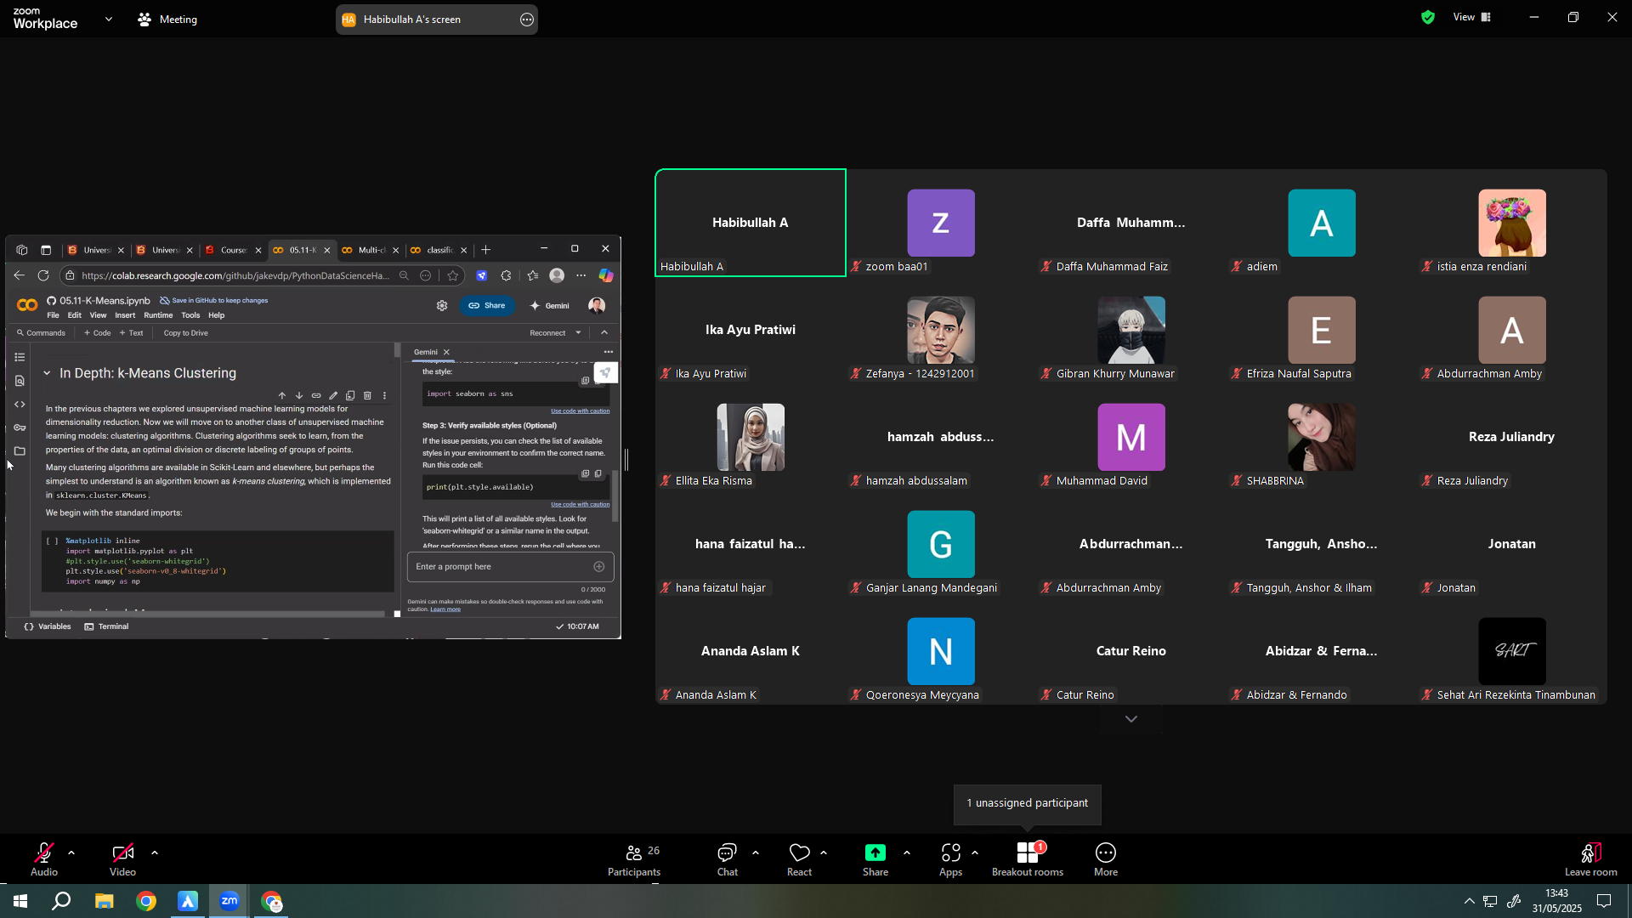Click the 'Learn more' link under Gemini prompt

(445, 609)
